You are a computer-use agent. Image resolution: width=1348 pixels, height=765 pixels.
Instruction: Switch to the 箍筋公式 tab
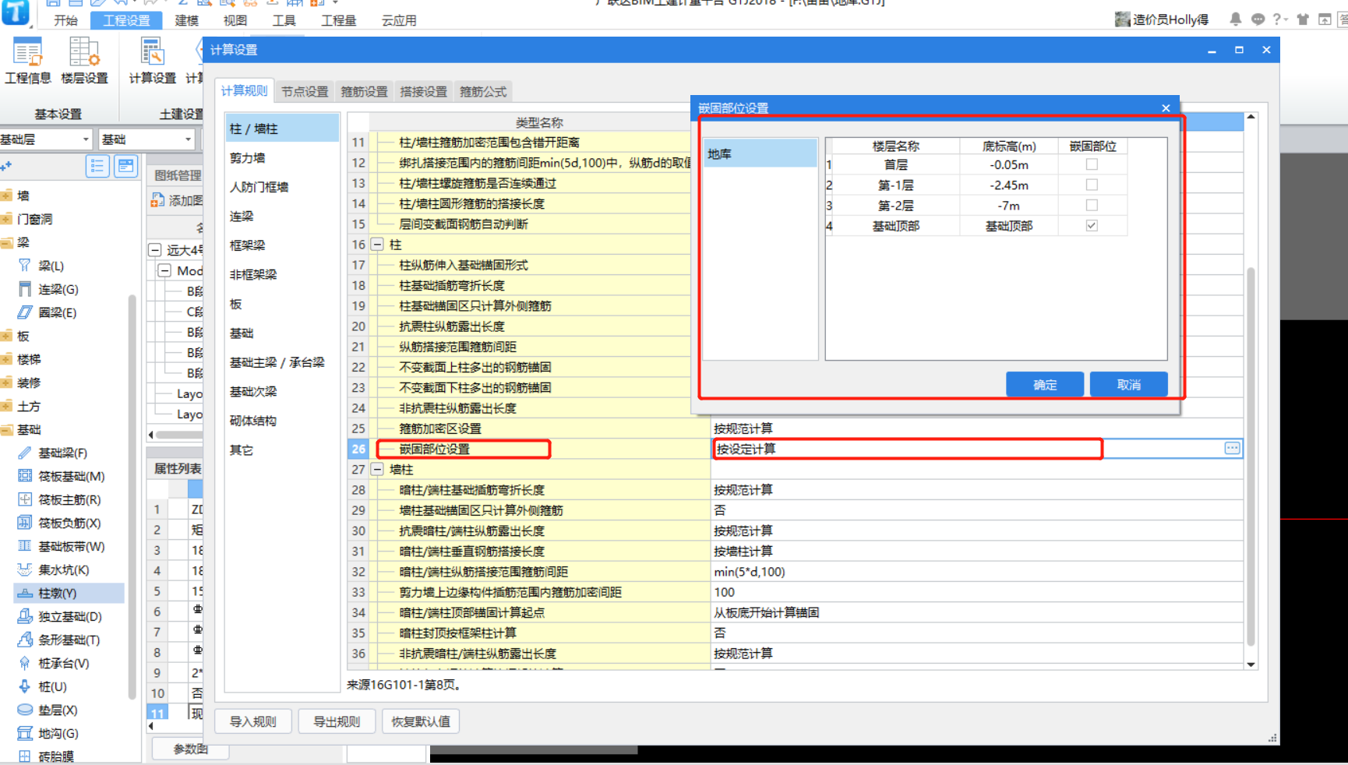[482, 91]
